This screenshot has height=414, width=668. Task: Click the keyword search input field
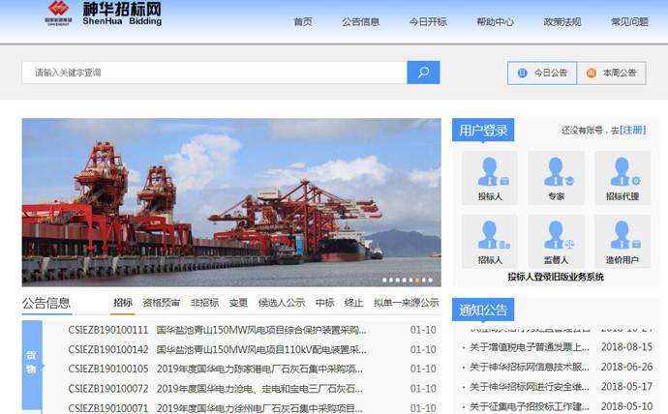[213, 73]
